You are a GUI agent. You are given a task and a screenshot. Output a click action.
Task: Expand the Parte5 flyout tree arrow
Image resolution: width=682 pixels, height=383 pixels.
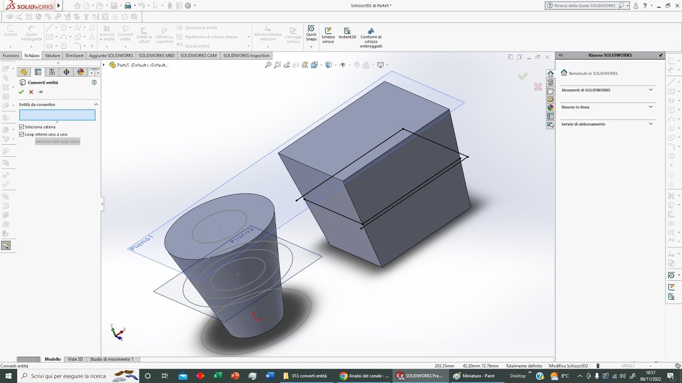104,65
